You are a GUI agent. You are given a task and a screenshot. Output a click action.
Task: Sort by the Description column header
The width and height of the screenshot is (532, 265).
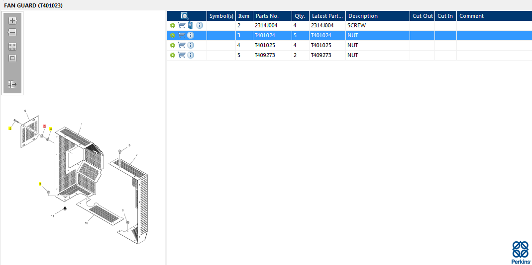378,16
